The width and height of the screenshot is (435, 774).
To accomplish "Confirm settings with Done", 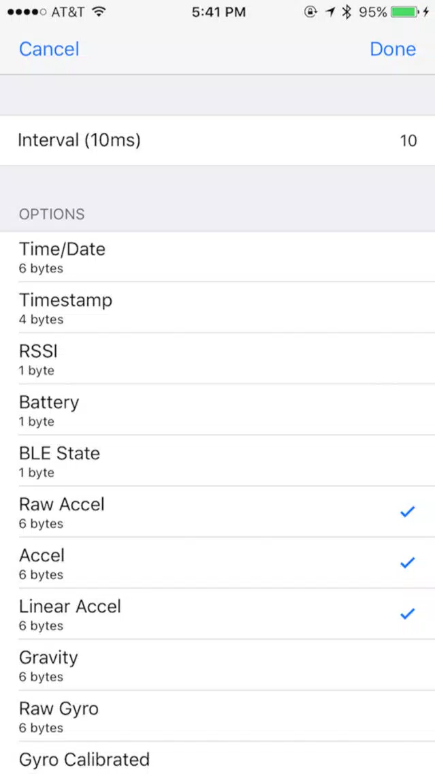I will (x=393, y=49).
